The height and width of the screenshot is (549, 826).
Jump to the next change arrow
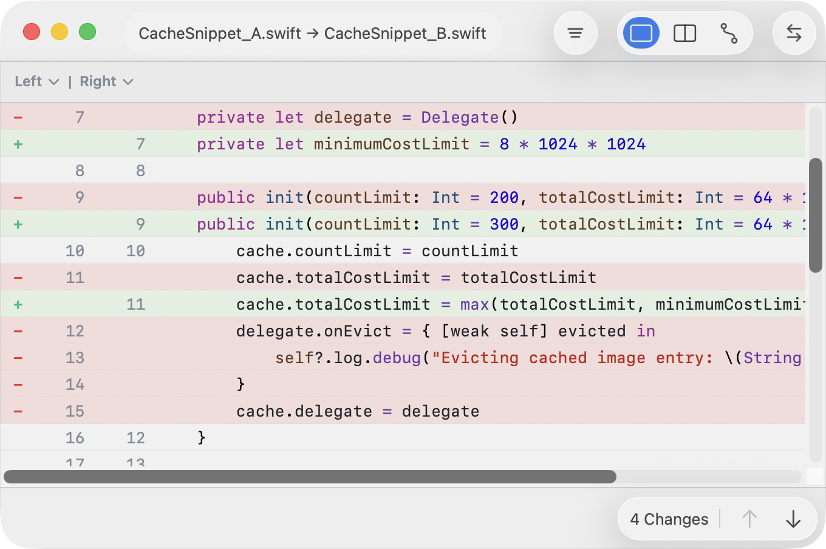[793, 519]
